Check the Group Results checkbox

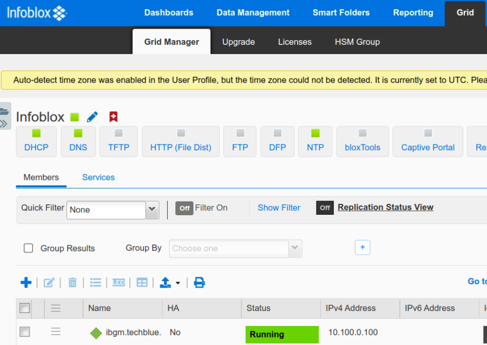28,248
